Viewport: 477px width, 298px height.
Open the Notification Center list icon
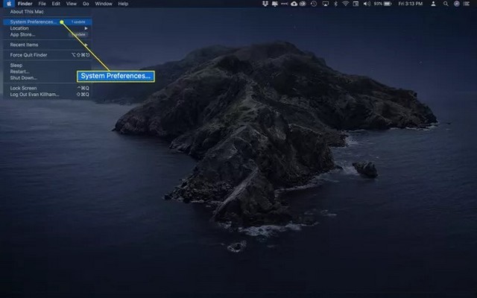(x=468, y=4)
